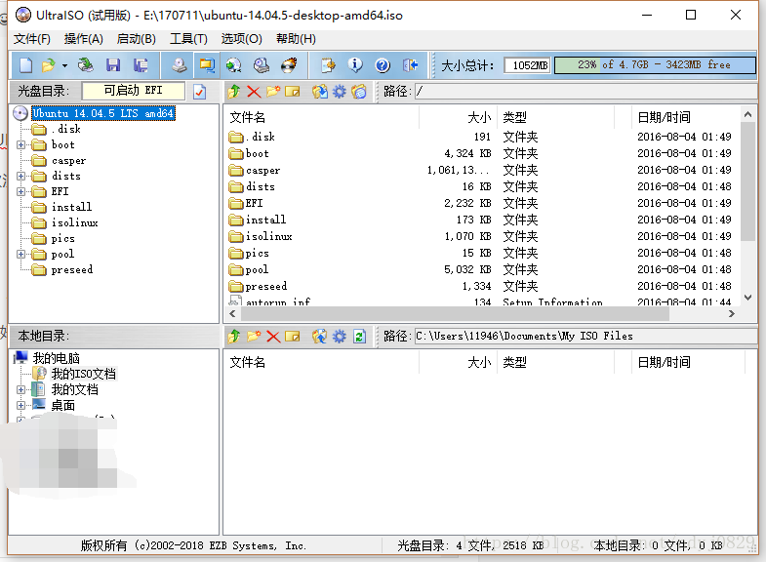Create a new ISO with New icon
766x562 pixels.
coord(25,65)
